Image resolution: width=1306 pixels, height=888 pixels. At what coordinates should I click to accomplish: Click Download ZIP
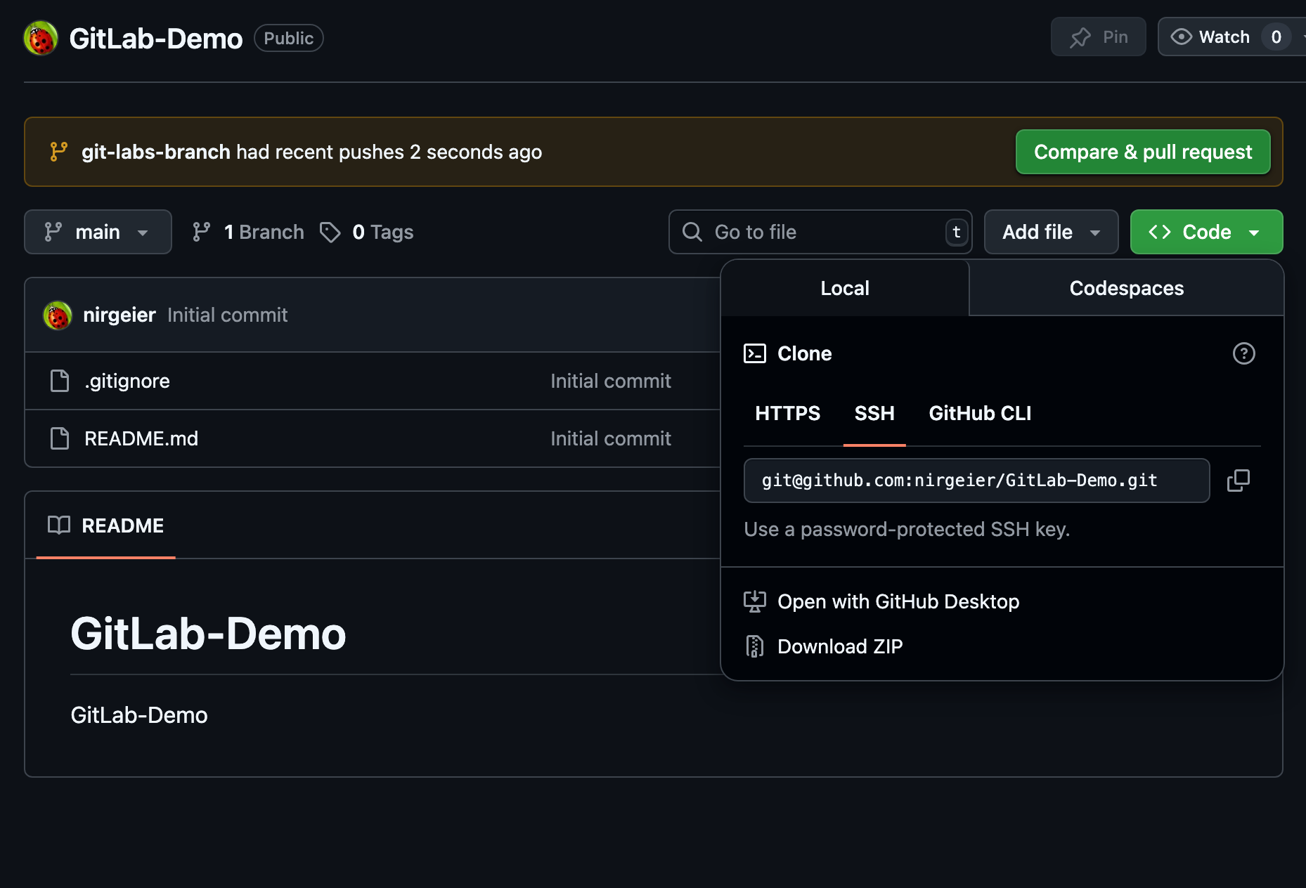pos(840,646)
